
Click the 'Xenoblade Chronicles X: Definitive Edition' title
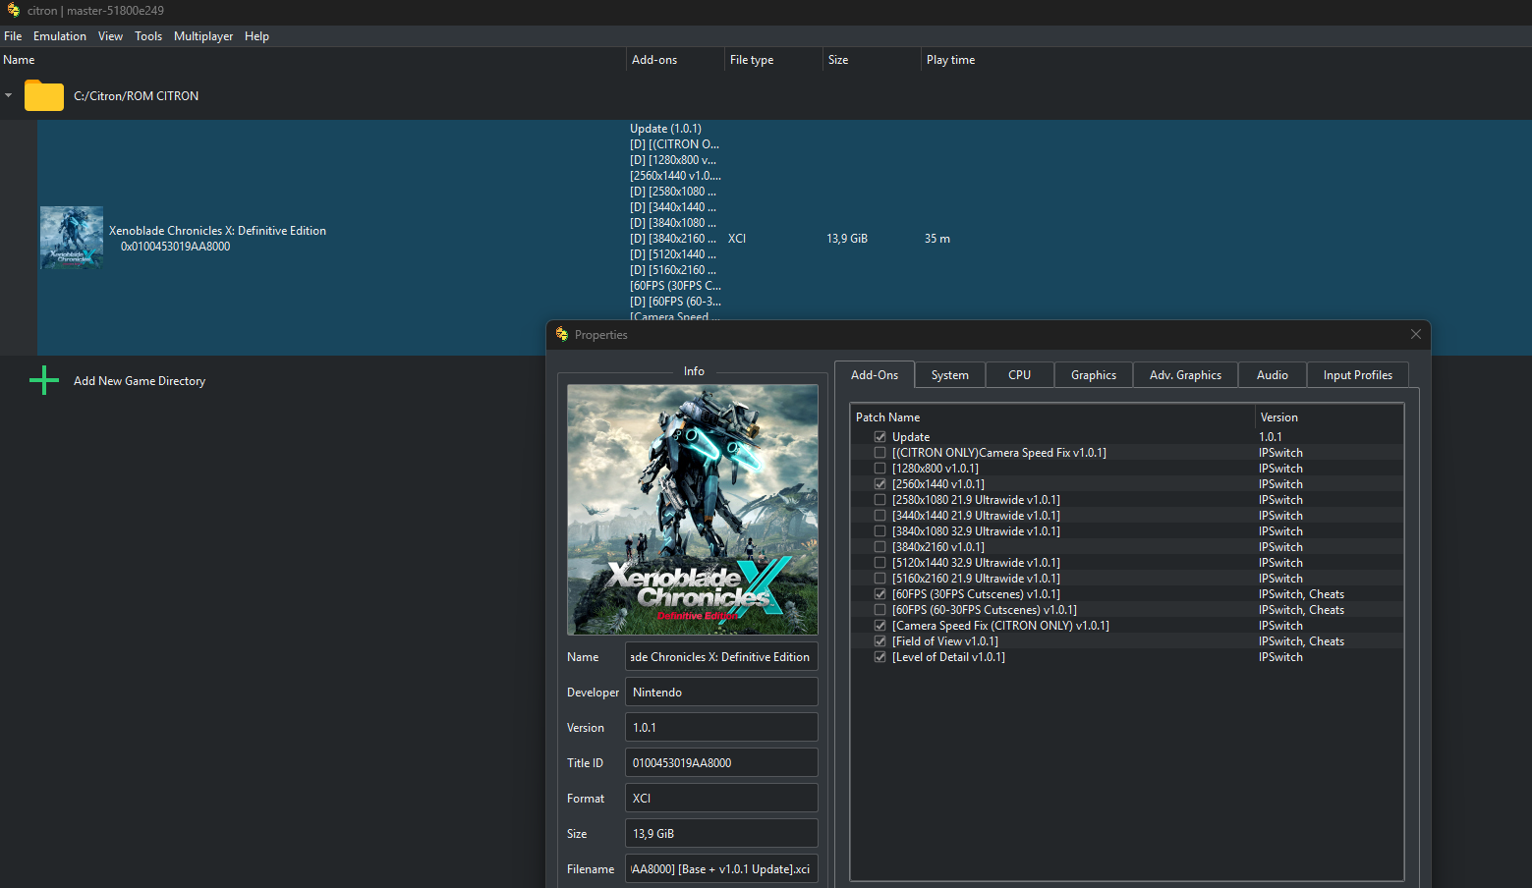point(217,231)
